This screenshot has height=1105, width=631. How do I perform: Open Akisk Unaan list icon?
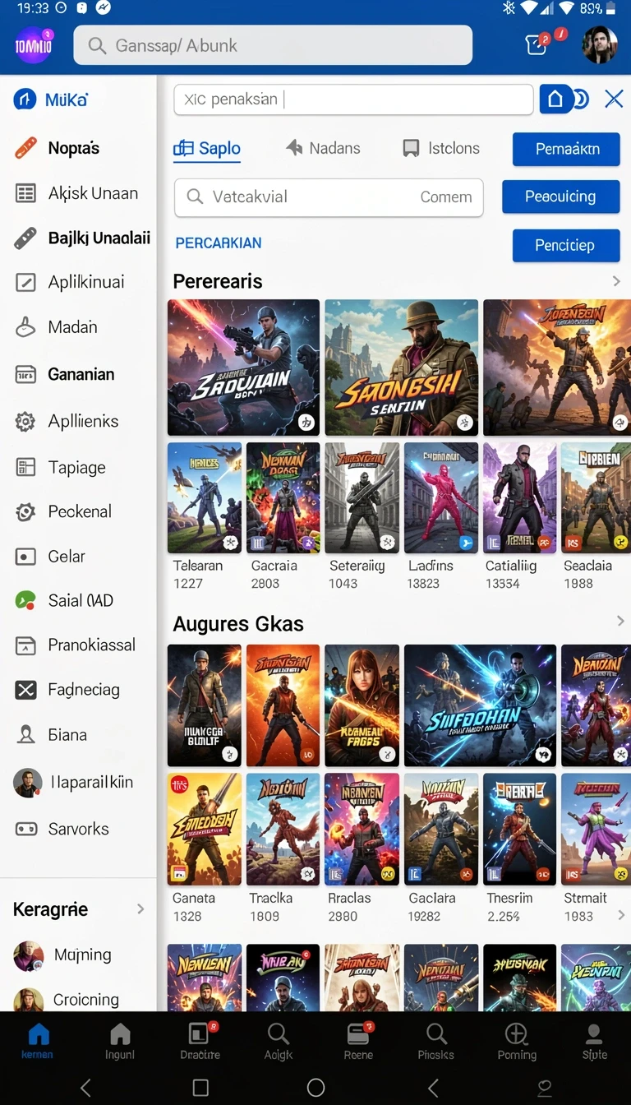(25, 193)
